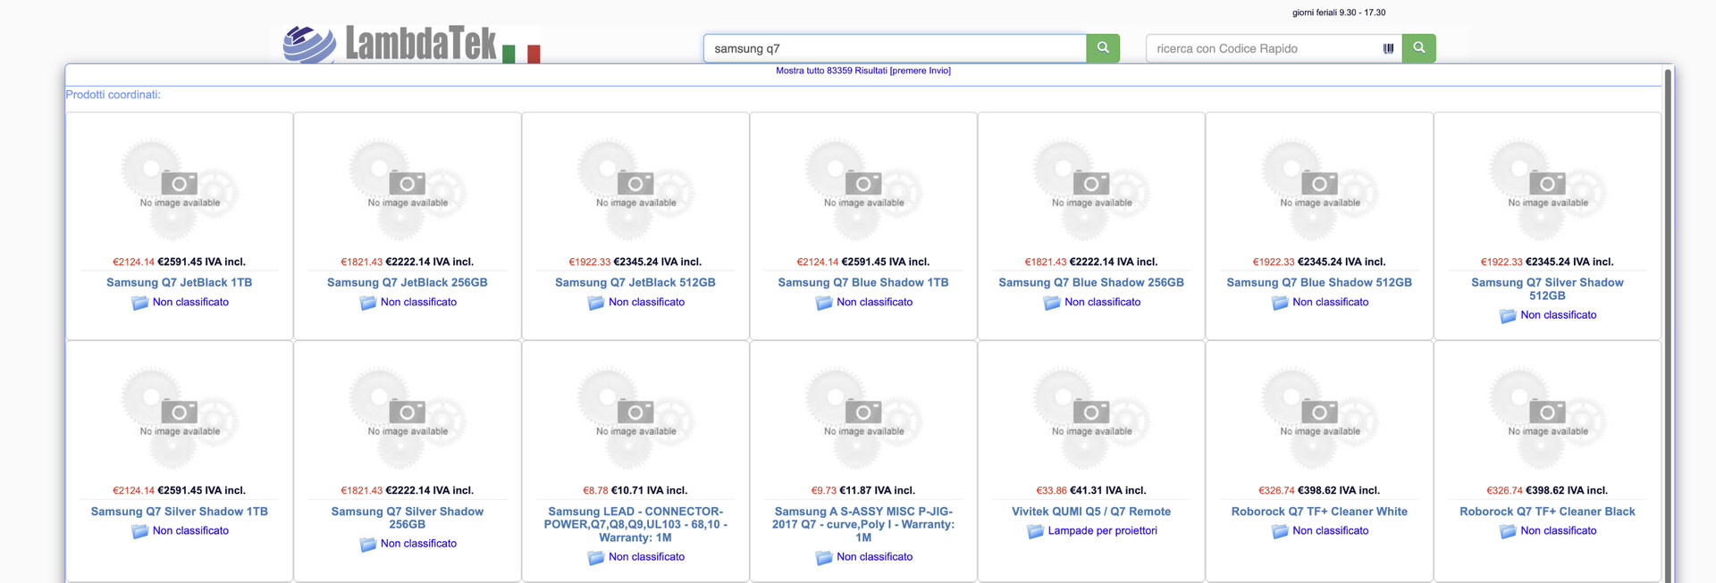1716x583 pixels.
Task: Open Samsung A S-ASSY MISC P-JIG product link
Action: pos(863,524)
